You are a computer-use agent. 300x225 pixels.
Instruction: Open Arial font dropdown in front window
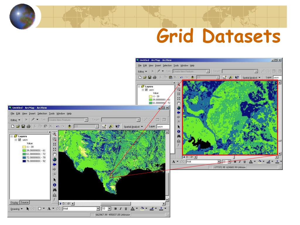(x=98, y=209)
